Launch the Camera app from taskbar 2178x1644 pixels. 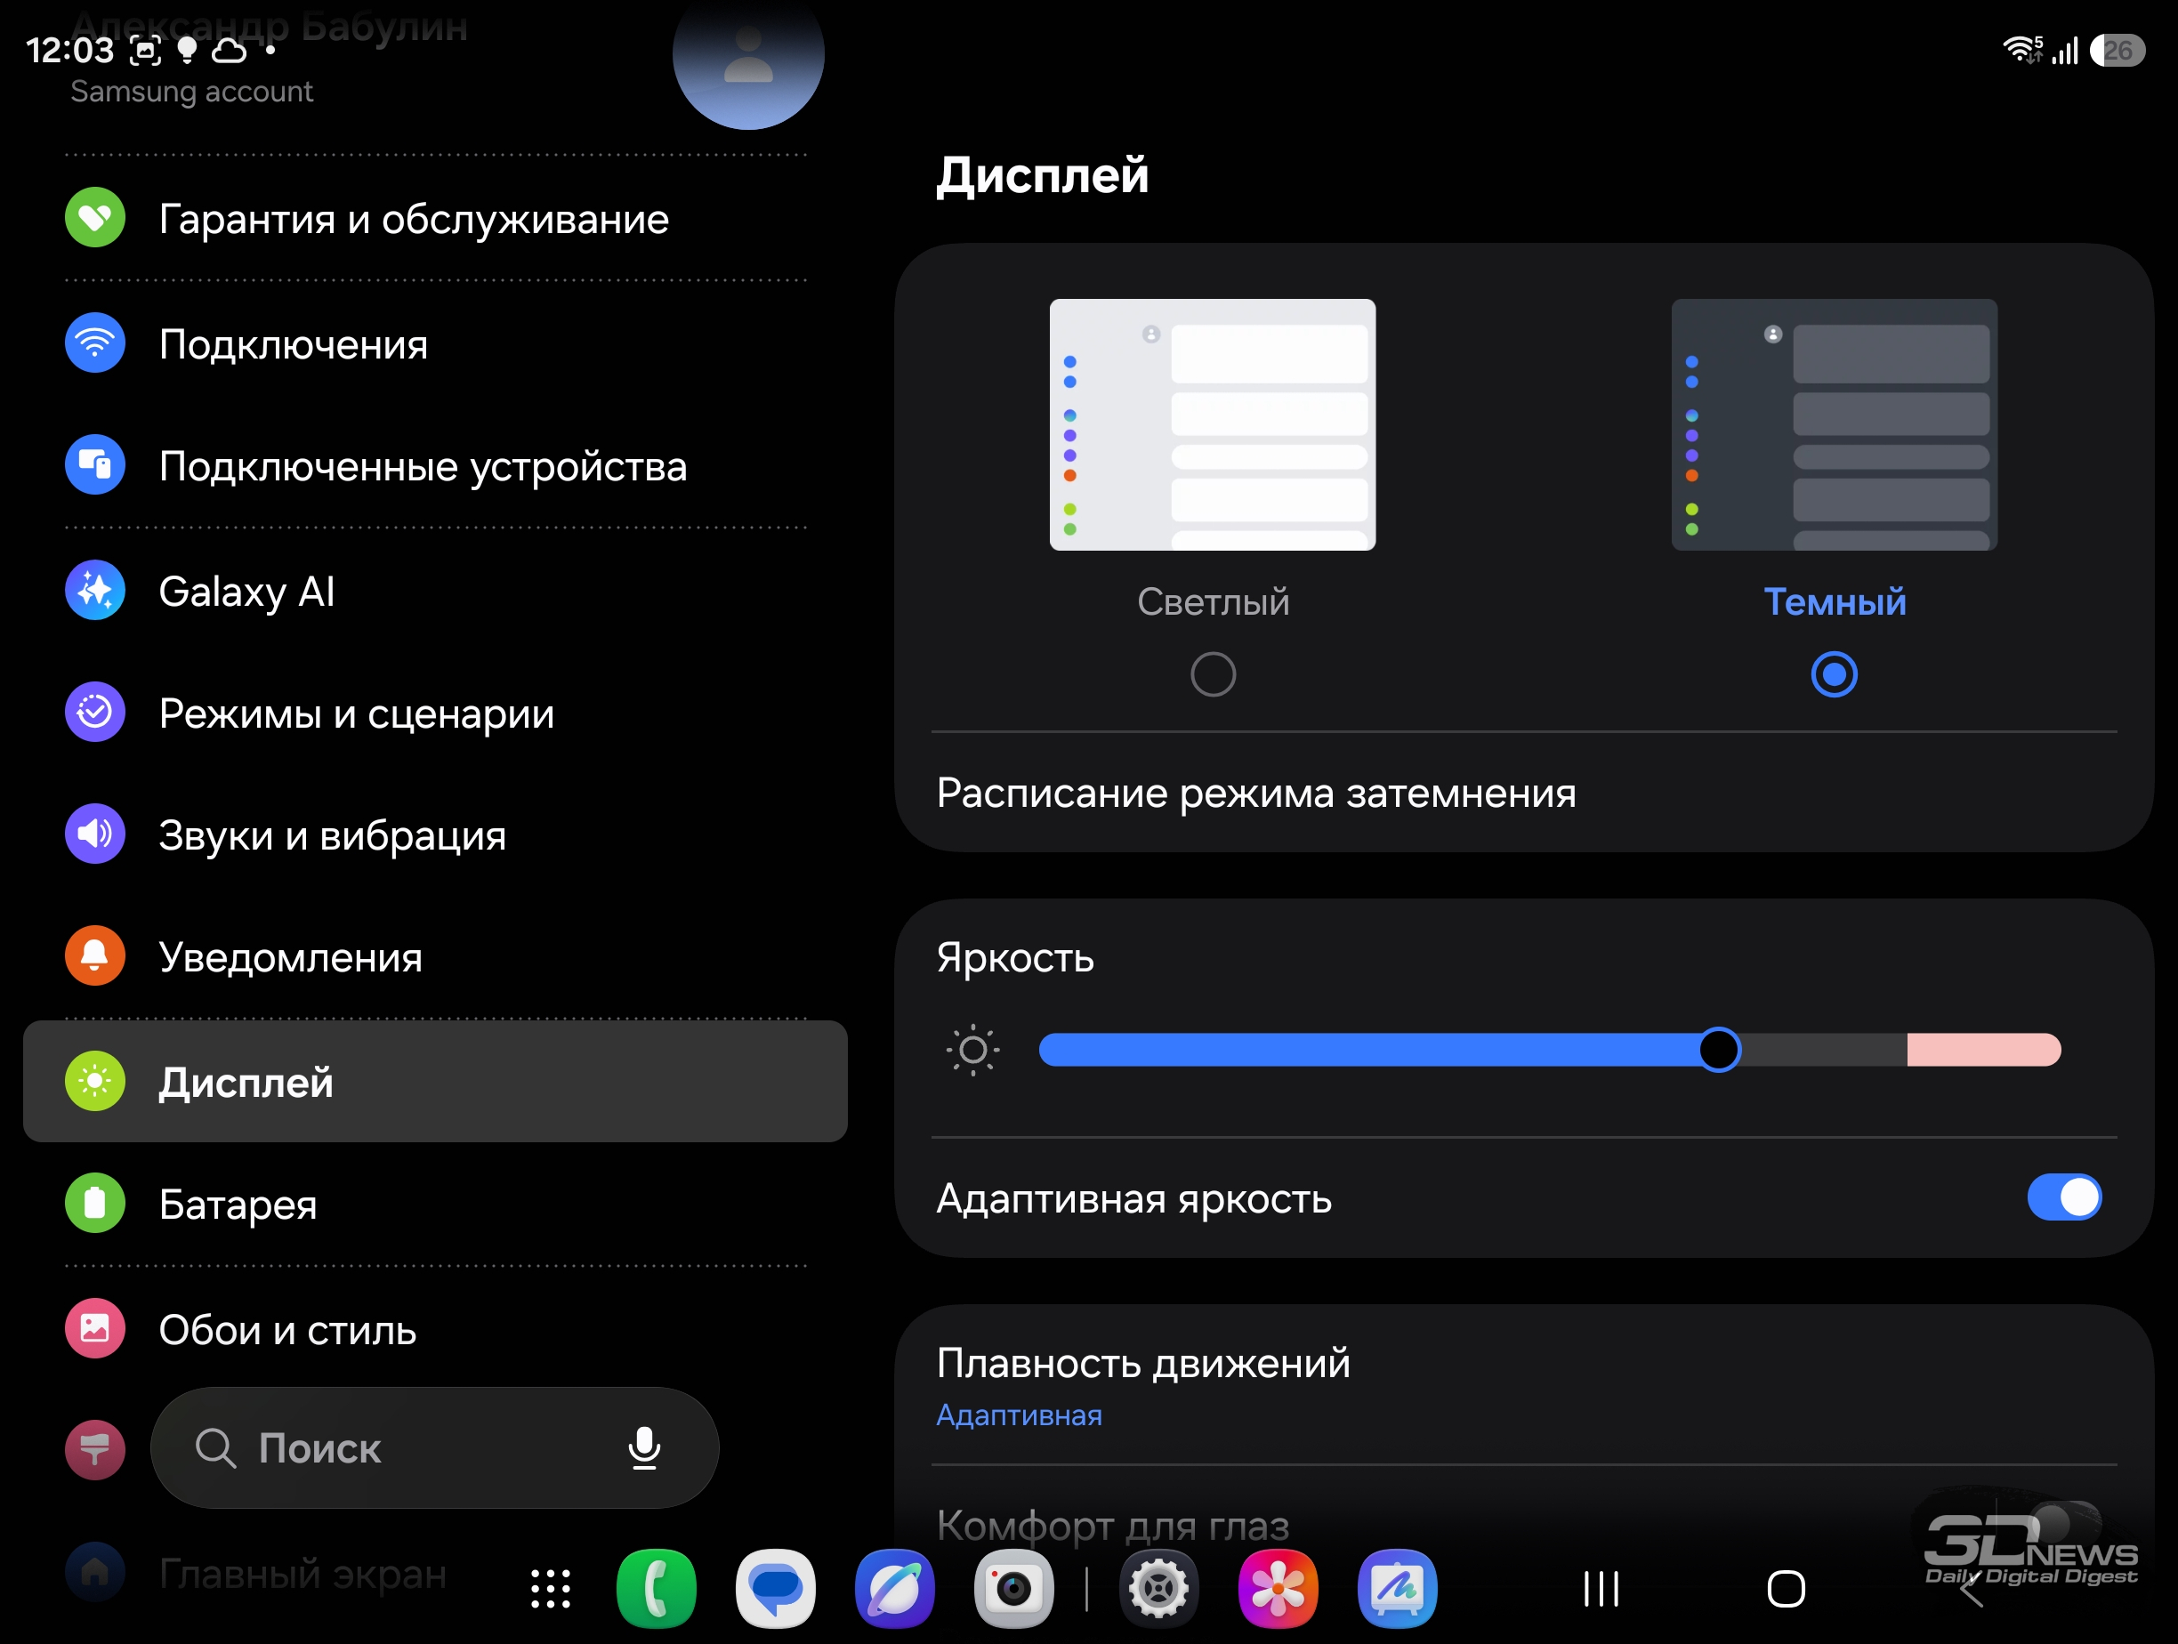tap(1014, 1589)
